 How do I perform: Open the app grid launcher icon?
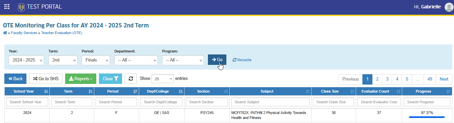pyautogui.click(x=7, y=7)
